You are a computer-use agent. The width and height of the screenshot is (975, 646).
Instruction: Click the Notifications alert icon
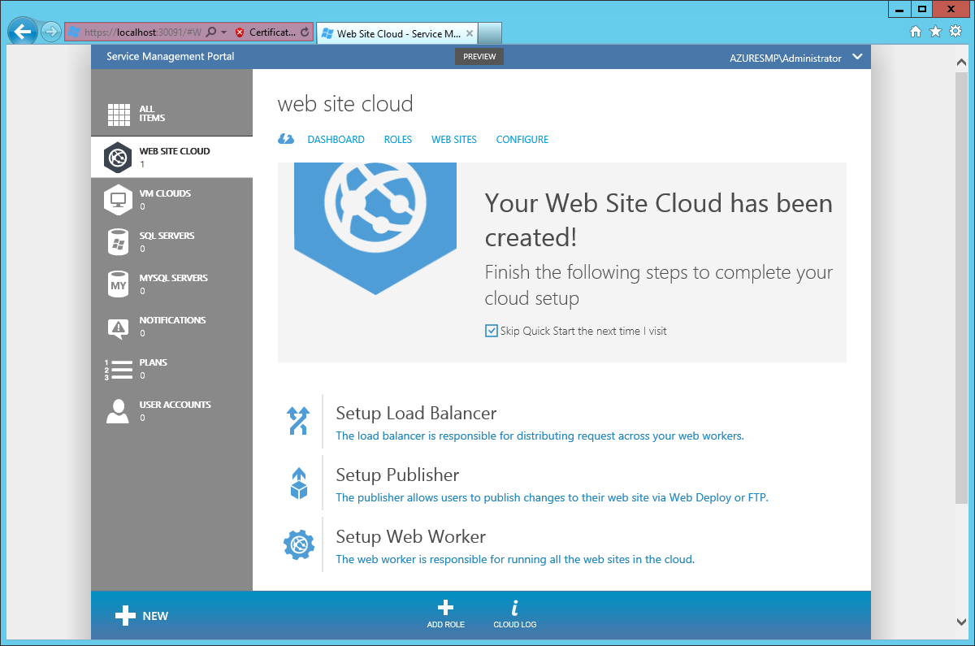click(x=119, y=327)
